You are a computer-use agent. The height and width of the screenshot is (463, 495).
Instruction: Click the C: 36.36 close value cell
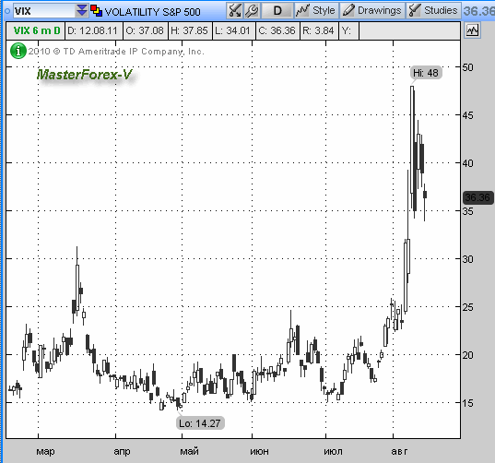pos(277,30)
